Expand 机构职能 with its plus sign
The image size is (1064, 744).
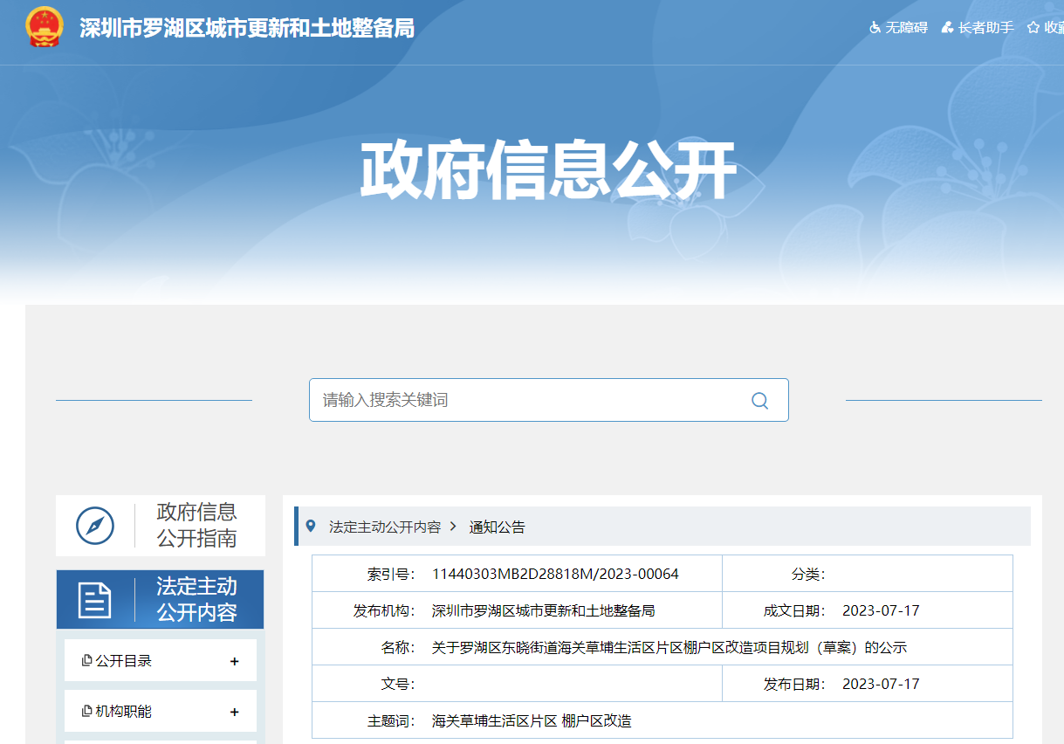click(234, 713)
